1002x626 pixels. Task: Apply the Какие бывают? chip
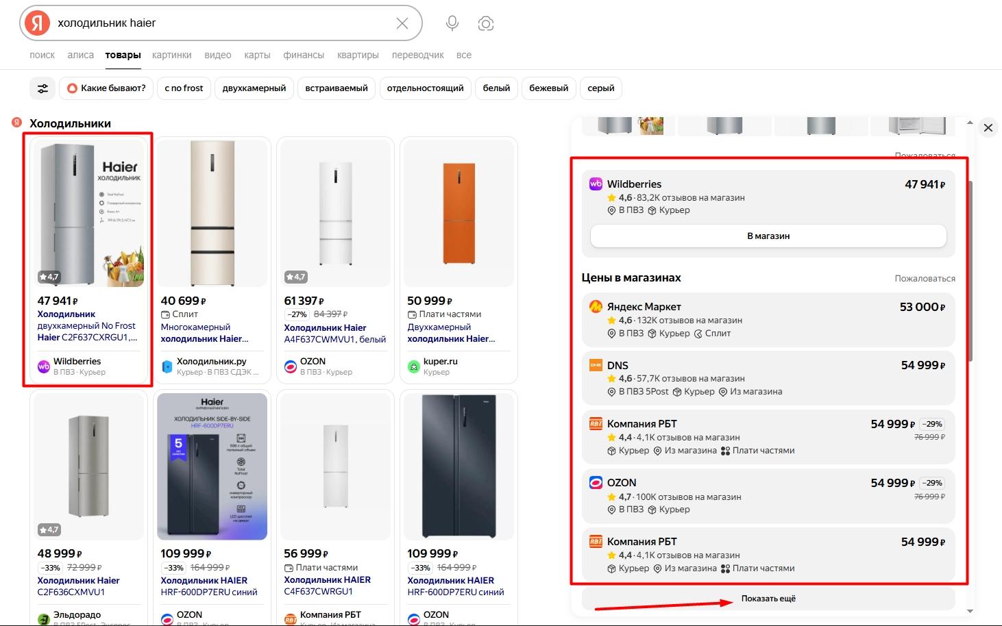click(106, 88)
